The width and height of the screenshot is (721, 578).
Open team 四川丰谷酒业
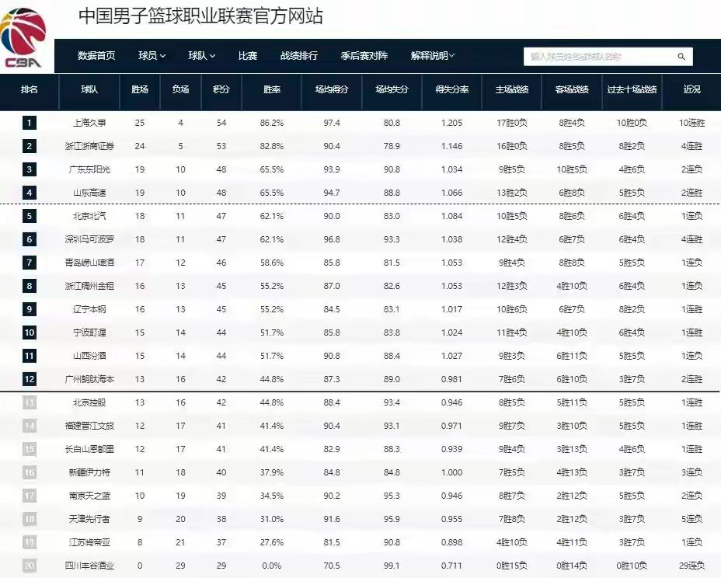point(89,566)
